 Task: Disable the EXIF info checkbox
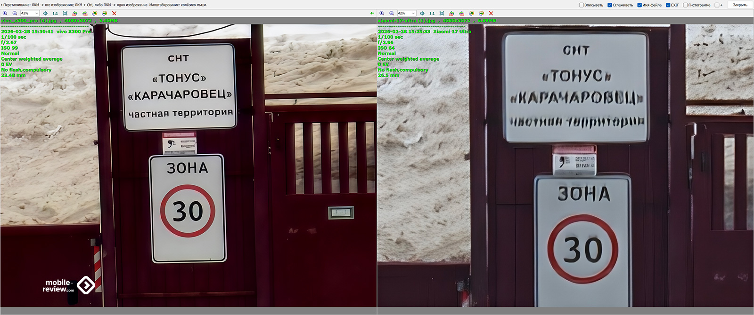click(668, 5)
